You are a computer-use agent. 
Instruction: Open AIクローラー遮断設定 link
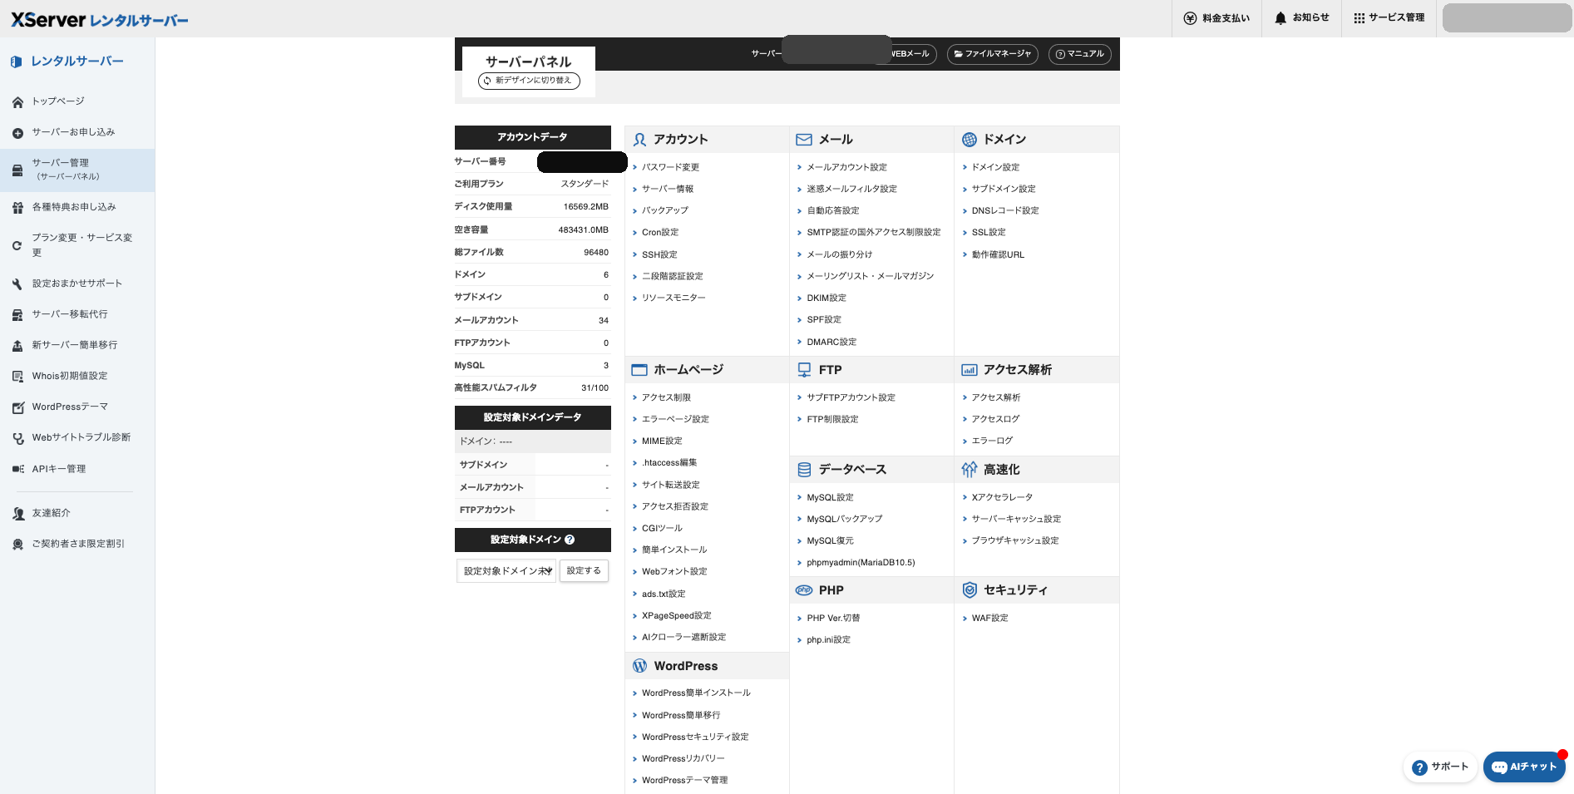pyautogui.click(x=683, y=638)
